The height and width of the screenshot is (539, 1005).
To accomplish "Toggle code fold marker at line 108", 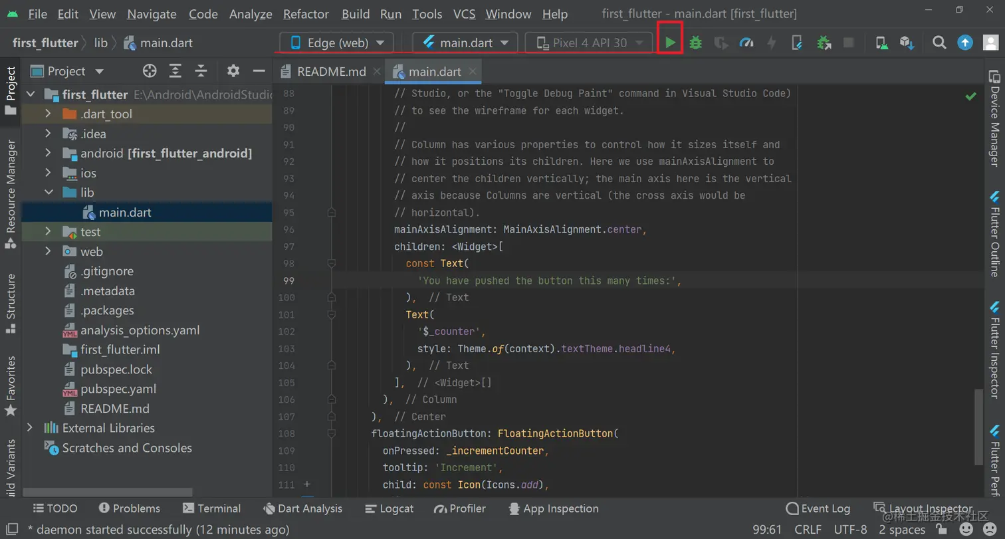I will click(332, 434).
